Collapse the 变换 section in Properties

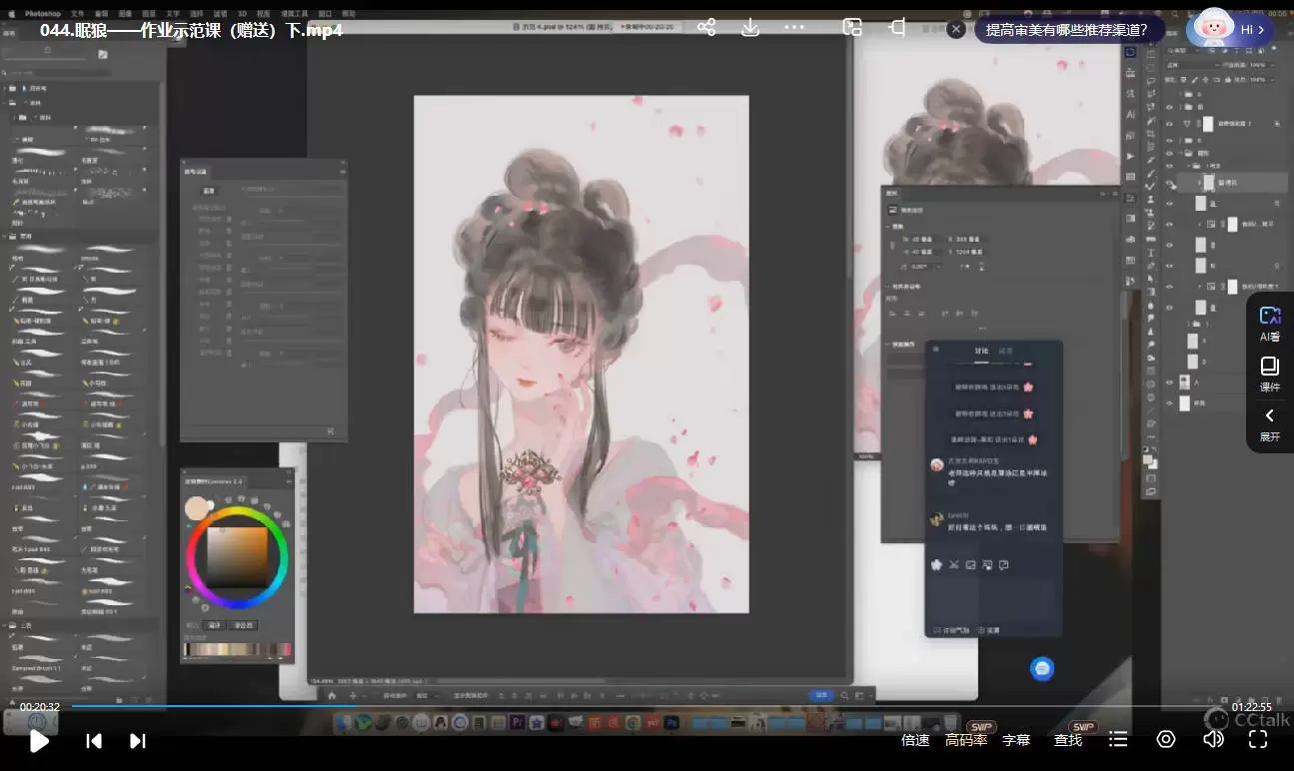click(x=889, y=227)
